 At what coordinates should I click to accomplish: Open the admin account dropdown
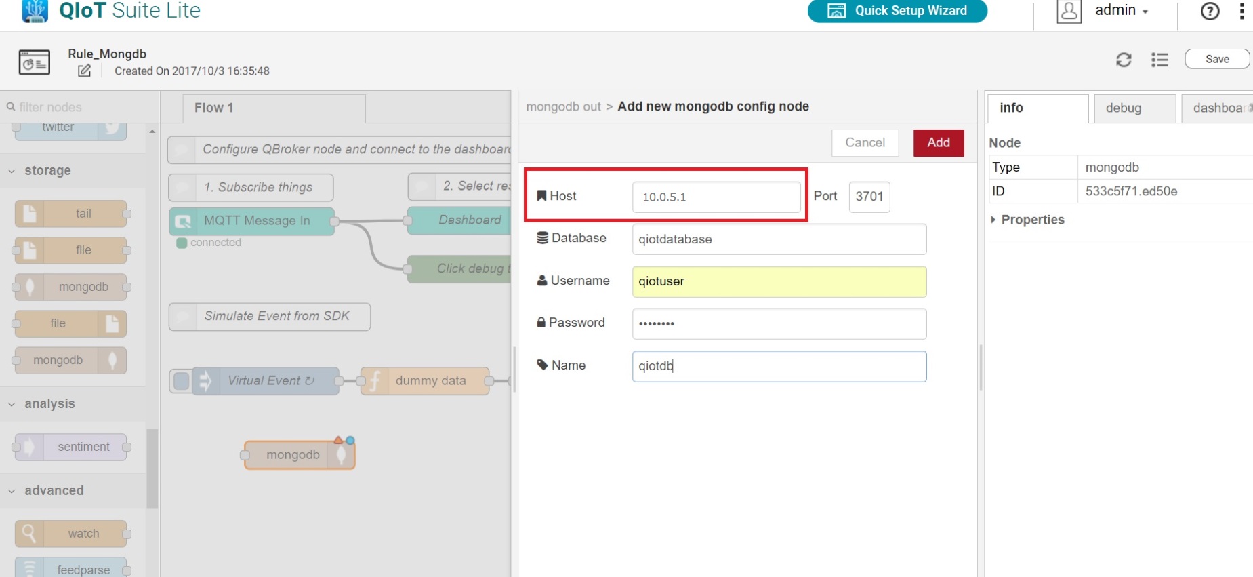tap(1122, 11)
